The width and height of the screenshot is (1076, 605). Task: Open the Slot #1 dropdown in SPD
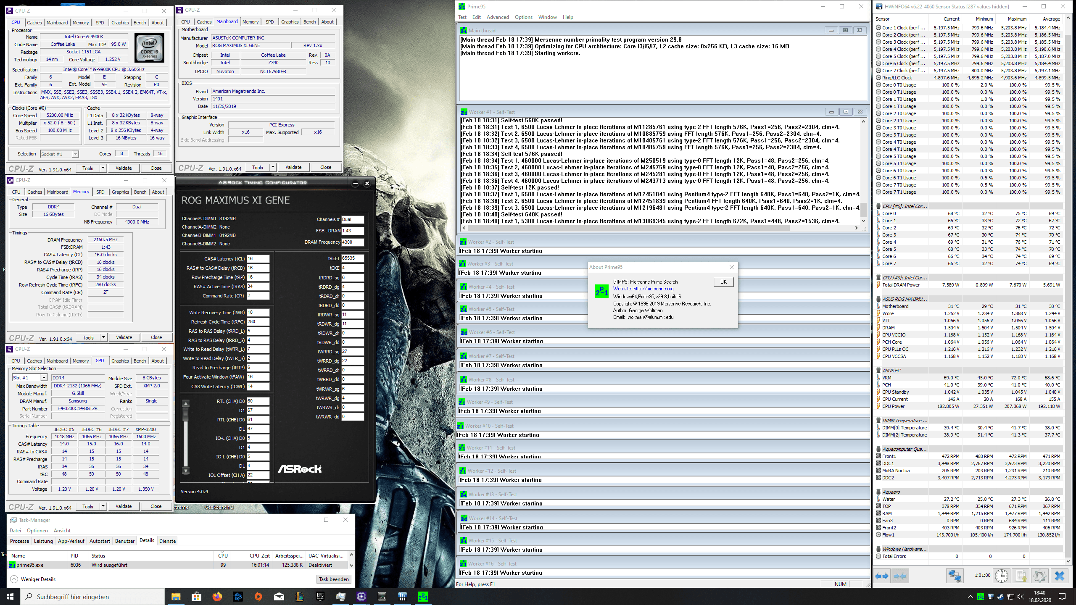click(43, 378)
